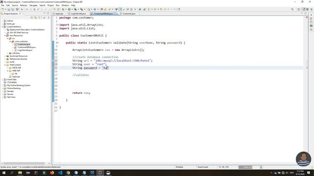Close the CustomerDBUtil.java editor tab
Viewport: 314px width, 176px height.
115,14
